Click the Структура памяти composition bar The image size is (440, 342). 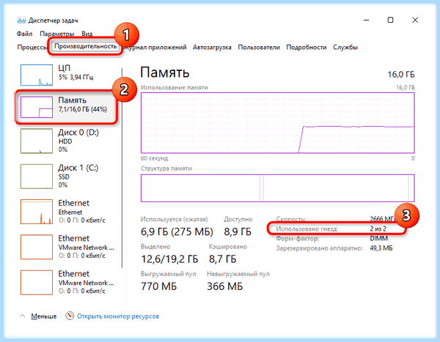click(x=277, y=188)
